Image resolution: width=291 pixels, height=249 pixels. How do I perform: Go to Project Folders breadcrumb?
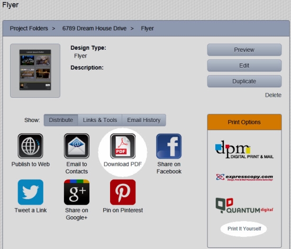tap(29, 29)
